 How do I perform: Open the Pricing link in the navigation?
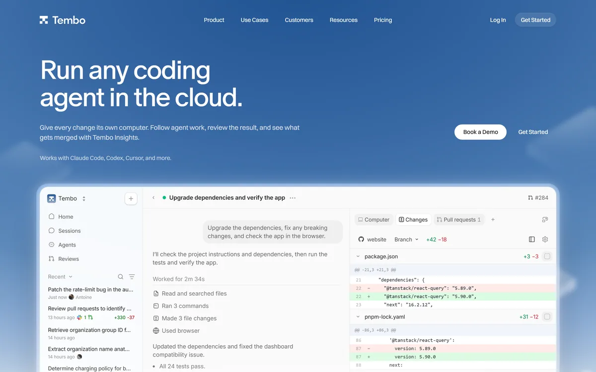click(383, 20)
